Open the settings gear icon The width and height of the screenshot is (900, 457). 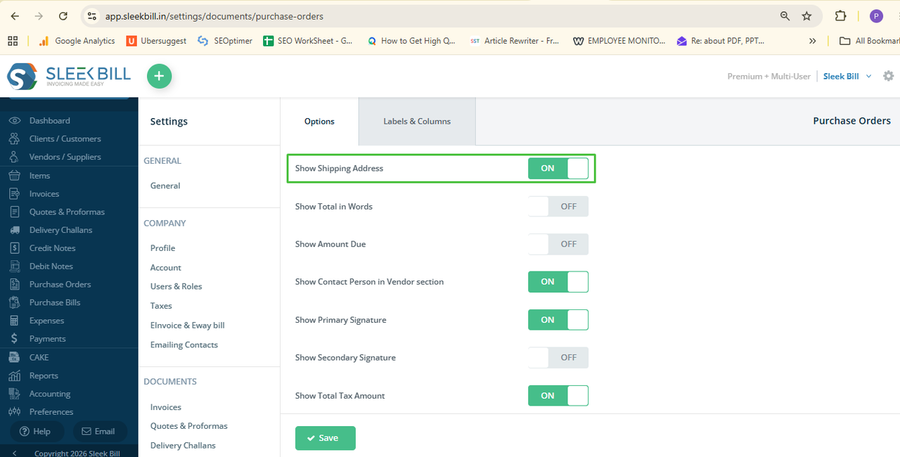tap(889, 76)
